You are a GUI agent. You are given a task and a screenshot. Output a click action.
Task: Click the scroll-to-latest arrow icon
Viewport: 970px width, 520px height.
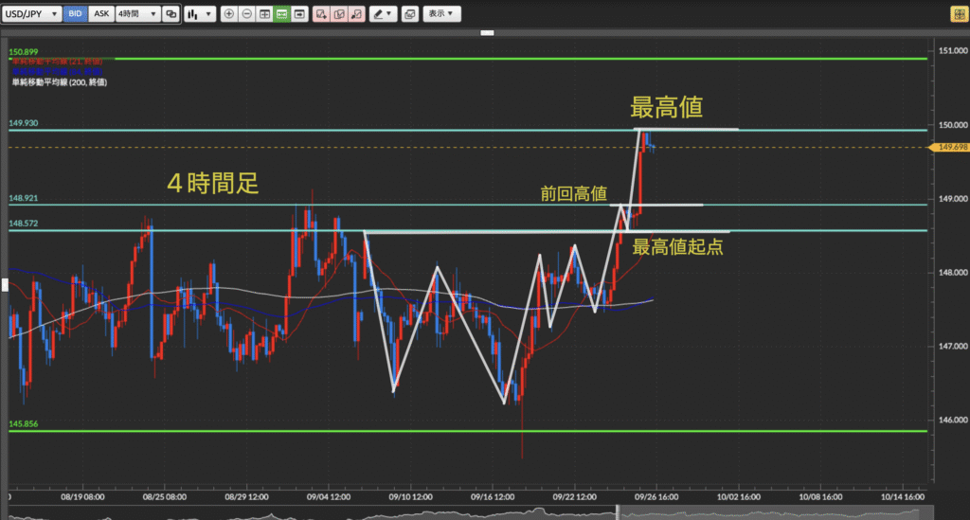(299, 14)
